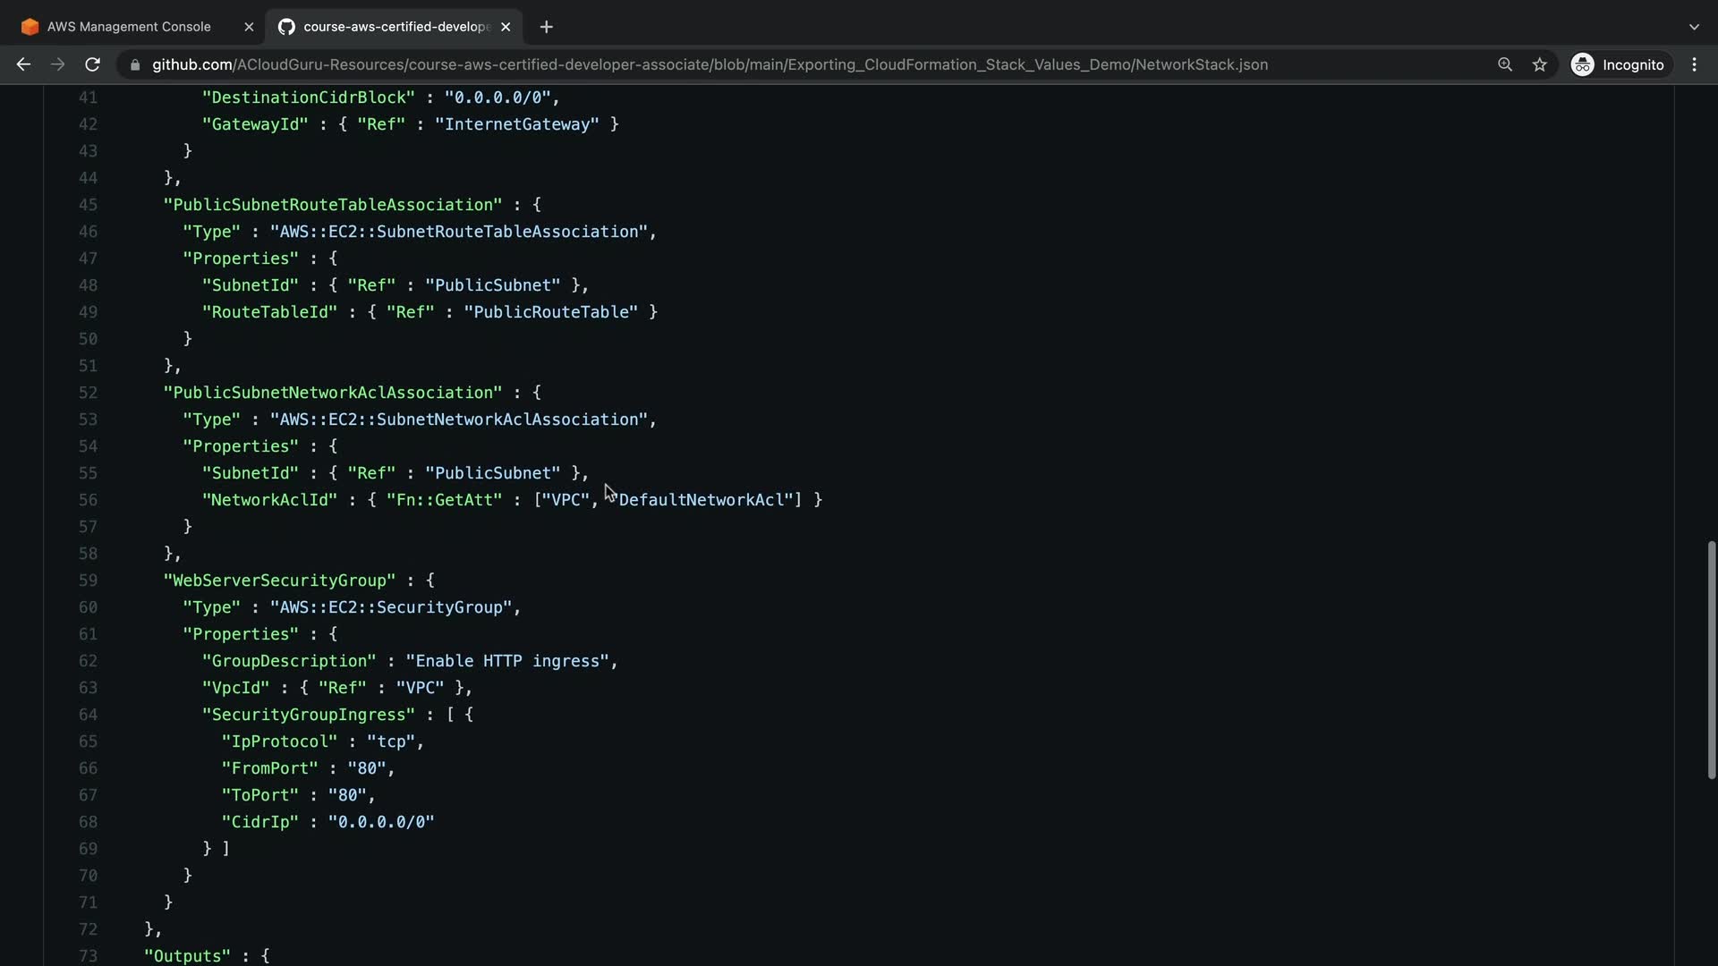Bookmark this page with the star icon
This screenshot has height=966, width=1718.
coord(1539,64)
